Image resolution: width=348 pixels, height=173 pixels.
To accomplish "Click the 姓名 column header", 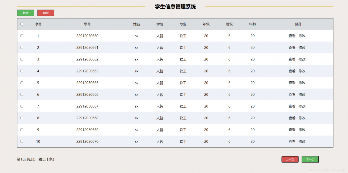I will point(137,24).
